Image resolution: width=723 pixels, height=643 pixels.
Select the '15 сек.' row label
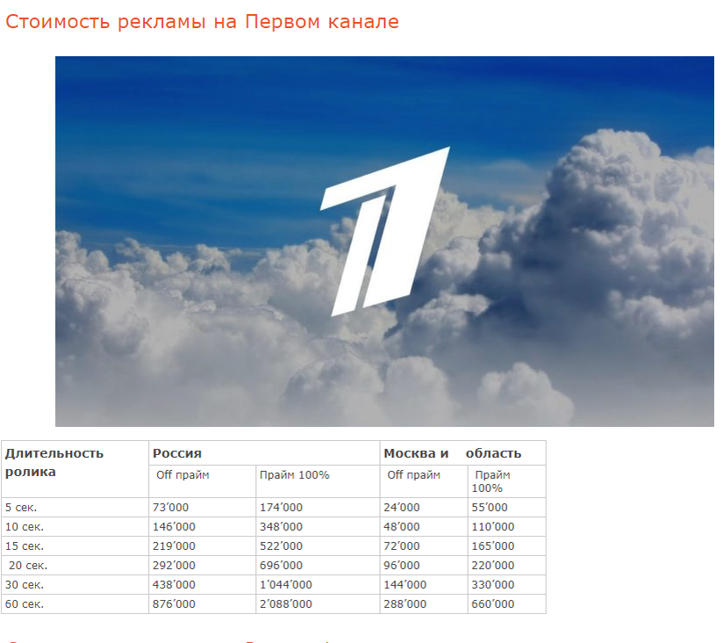[25, 546]
